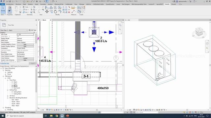The height and width of the screenshot is (118, 211).
Task: Collapse the Floor Plans node
Action: click(x=8, y=80)
